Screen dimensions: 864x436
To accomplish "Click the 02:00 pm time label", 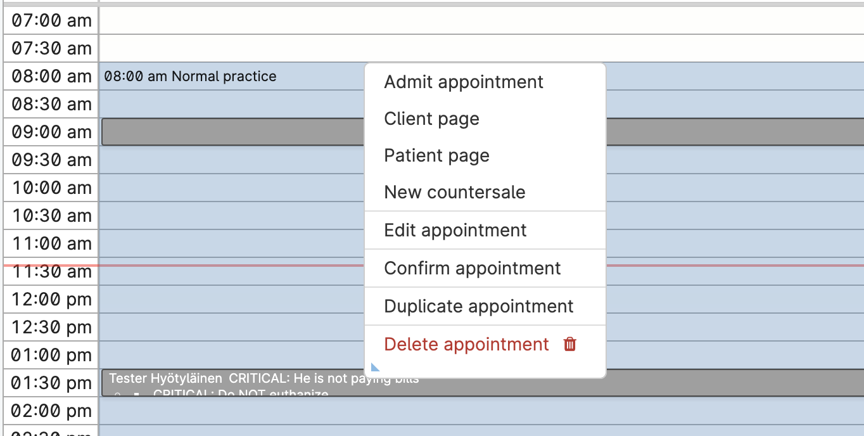I will pos(51,411).
